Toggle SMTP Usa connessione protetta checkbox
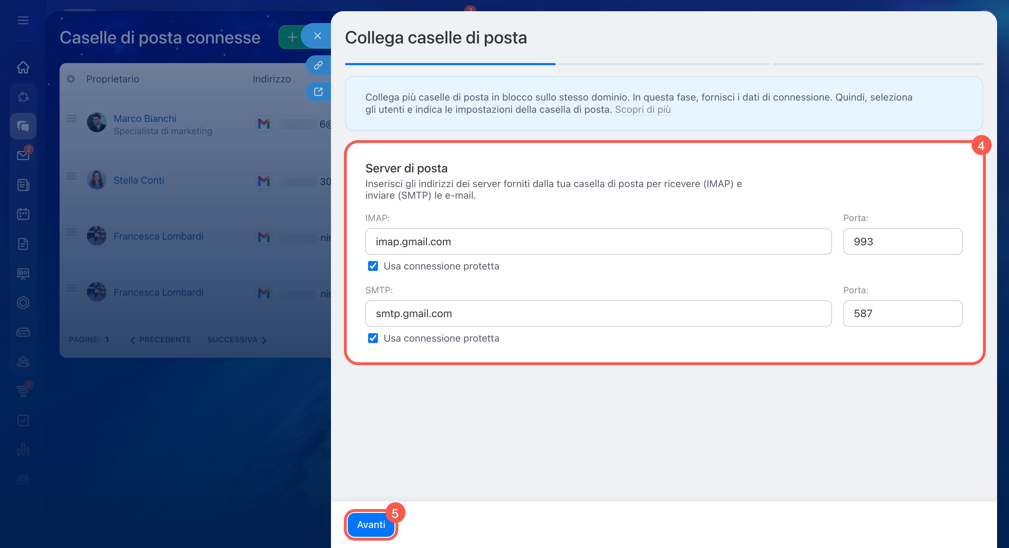The width and height of the screenshot is (1009, 548). click(x=373, y=338)
